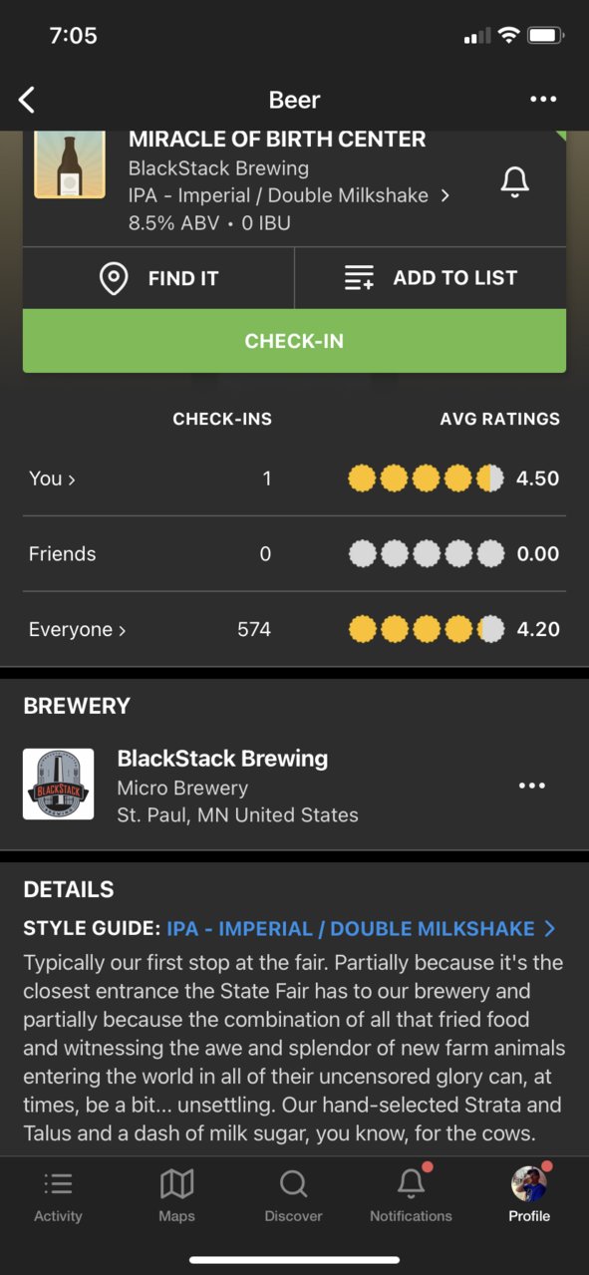Switch to the Activity tab
Image resolution: width=589 pixels, height=1275 pixels.
click(58, 1196)
